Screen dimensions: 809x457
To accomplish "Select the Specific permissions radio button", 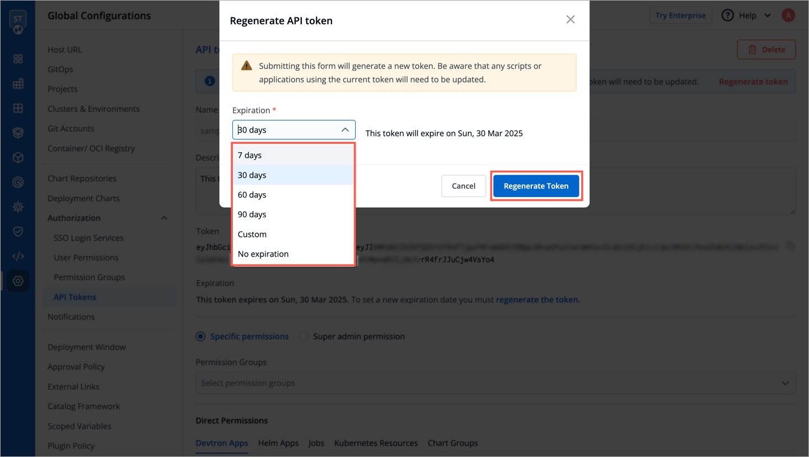I will 201,336.
